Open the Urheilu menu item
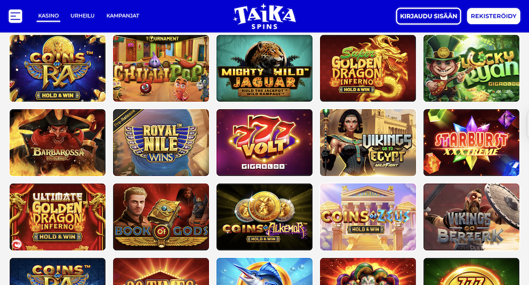The height and width of the screenshot is (285, 529). [x=83, y=16]
